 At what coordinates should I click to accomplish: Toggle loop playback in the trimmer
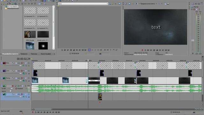[62, 50]
